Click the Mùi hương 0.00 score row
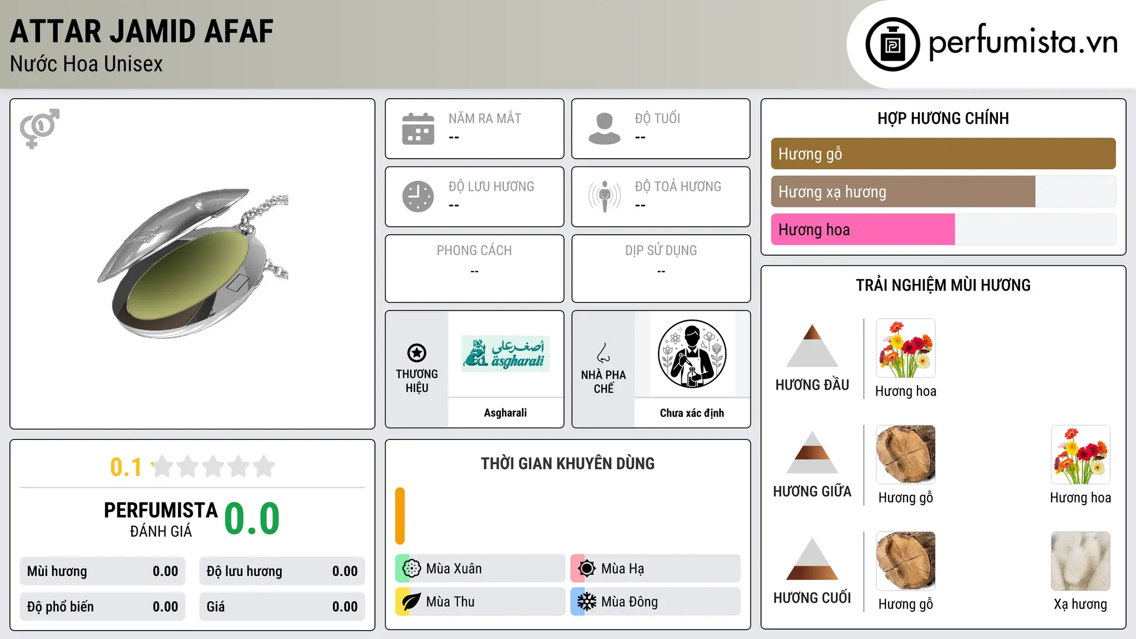Screen dimensions: 1136x639 (x=103, y=571)
